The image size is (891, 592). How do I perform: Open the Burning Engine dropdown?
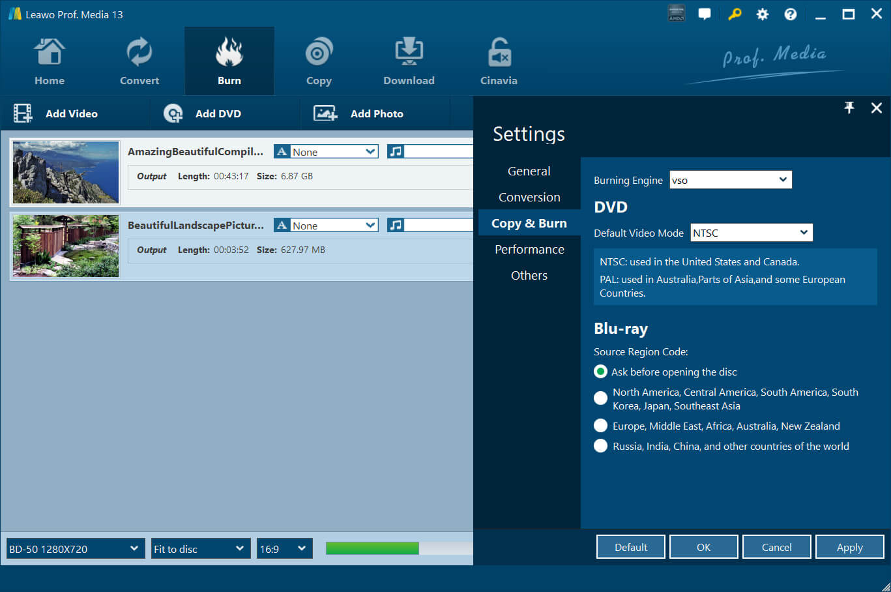pyautogui.click(x=730, y=179)
